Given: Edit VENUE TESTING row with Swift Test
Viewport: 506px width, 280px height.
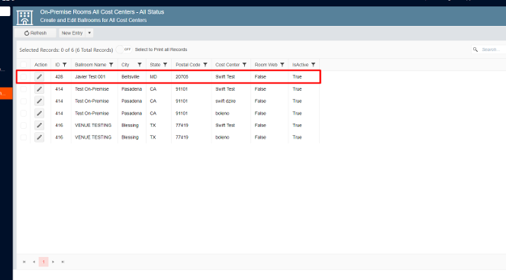Looking at the screenshot, I should (40, 125).
